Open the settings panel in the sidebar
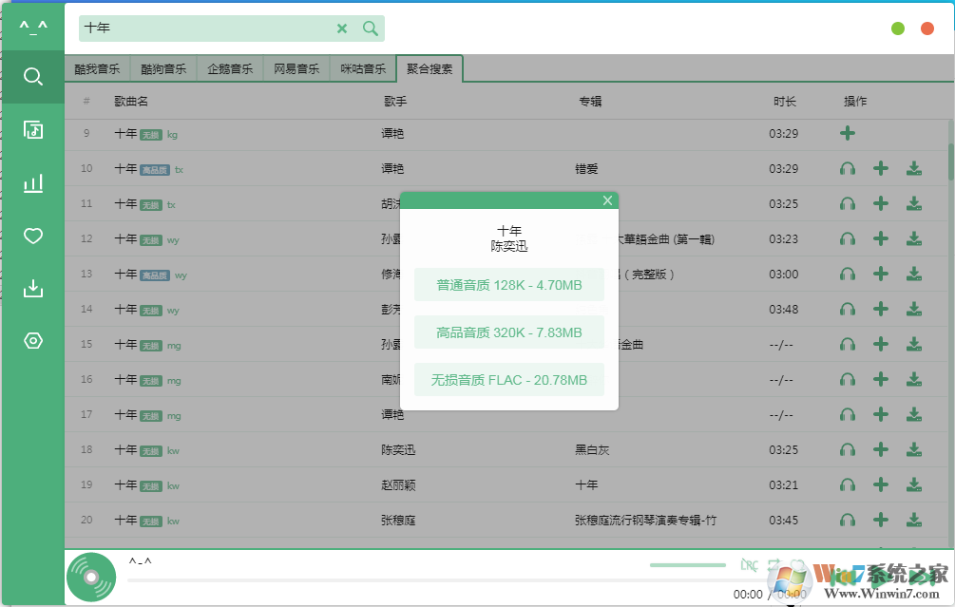Screen dimensions: 955x607 coord(33,339)
